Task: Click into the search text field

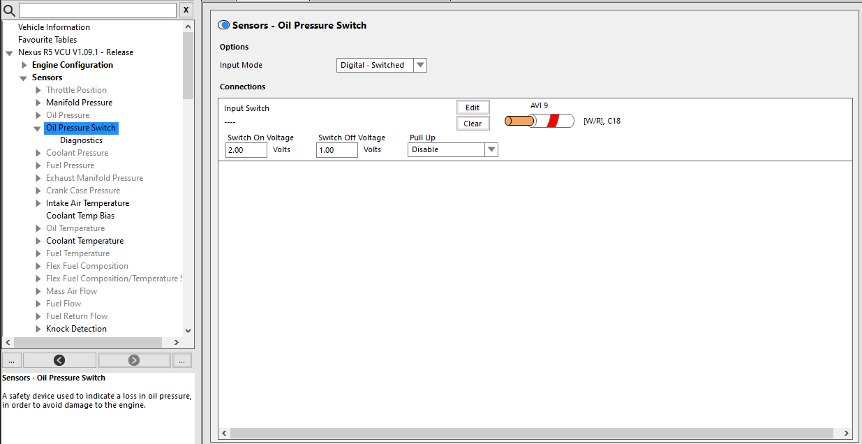Action: click(x=98, y=10)
